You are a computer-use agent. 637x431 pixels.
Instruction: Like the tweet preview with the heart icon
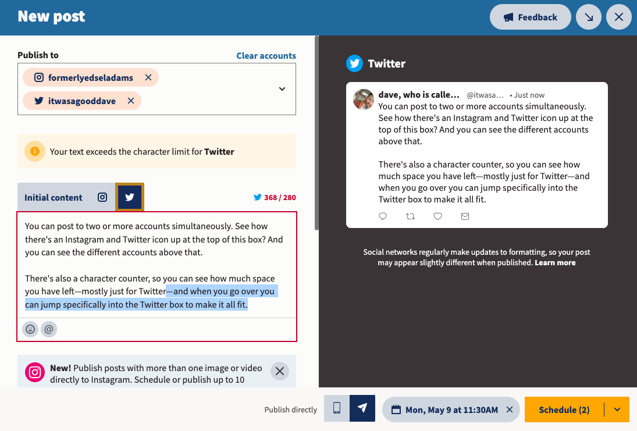pyautogui.click(x=437, y=216)
